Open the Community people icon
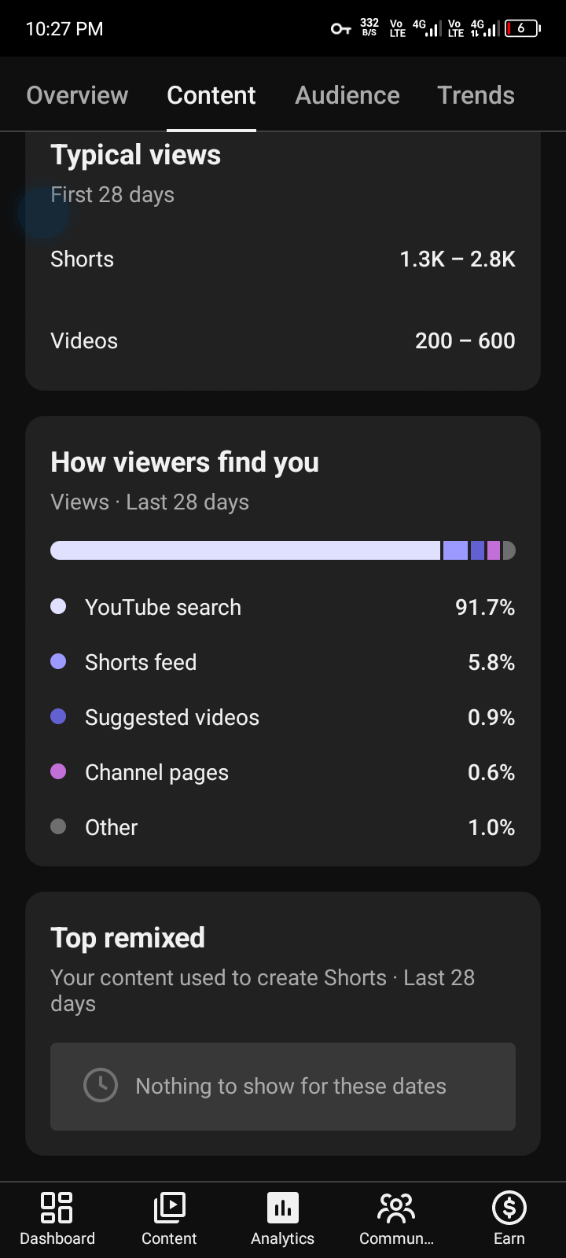The image size is (566, 1258). click(x=396, y=1208)
